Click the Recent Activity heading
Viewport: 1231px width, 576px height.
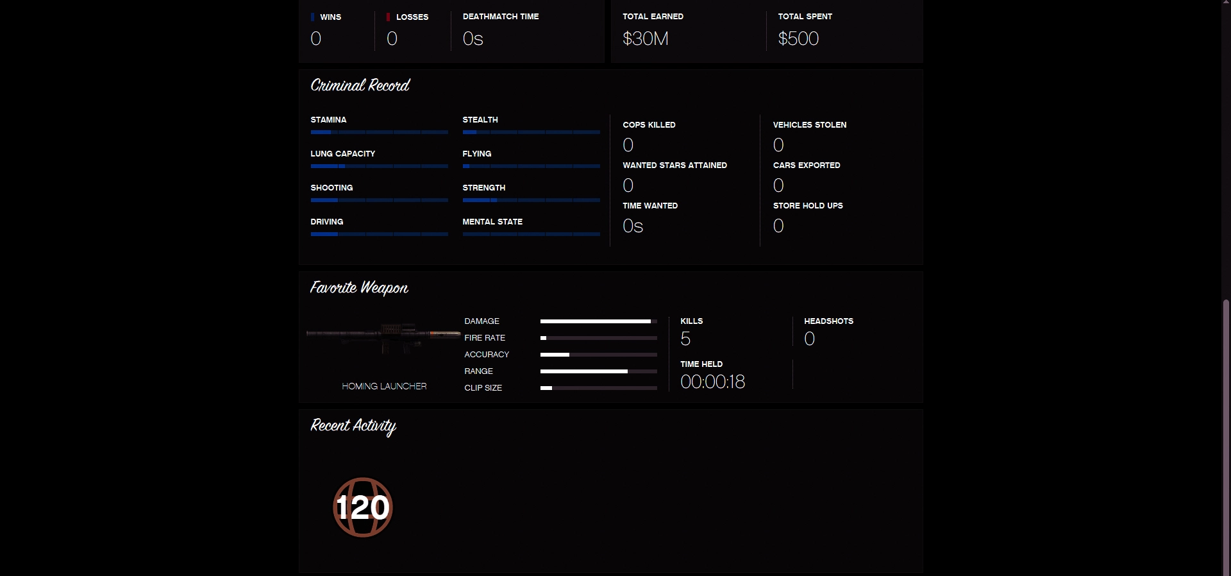click(353, 426)
